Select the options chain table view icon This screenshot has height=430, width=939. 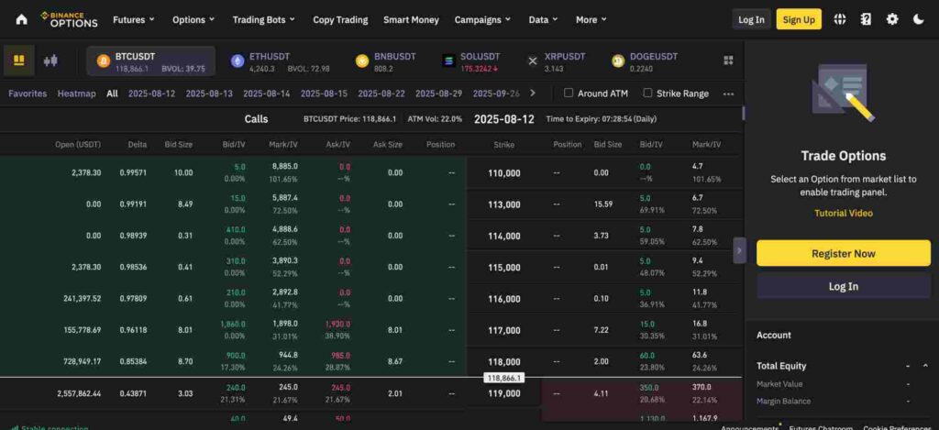pos(19,61)
